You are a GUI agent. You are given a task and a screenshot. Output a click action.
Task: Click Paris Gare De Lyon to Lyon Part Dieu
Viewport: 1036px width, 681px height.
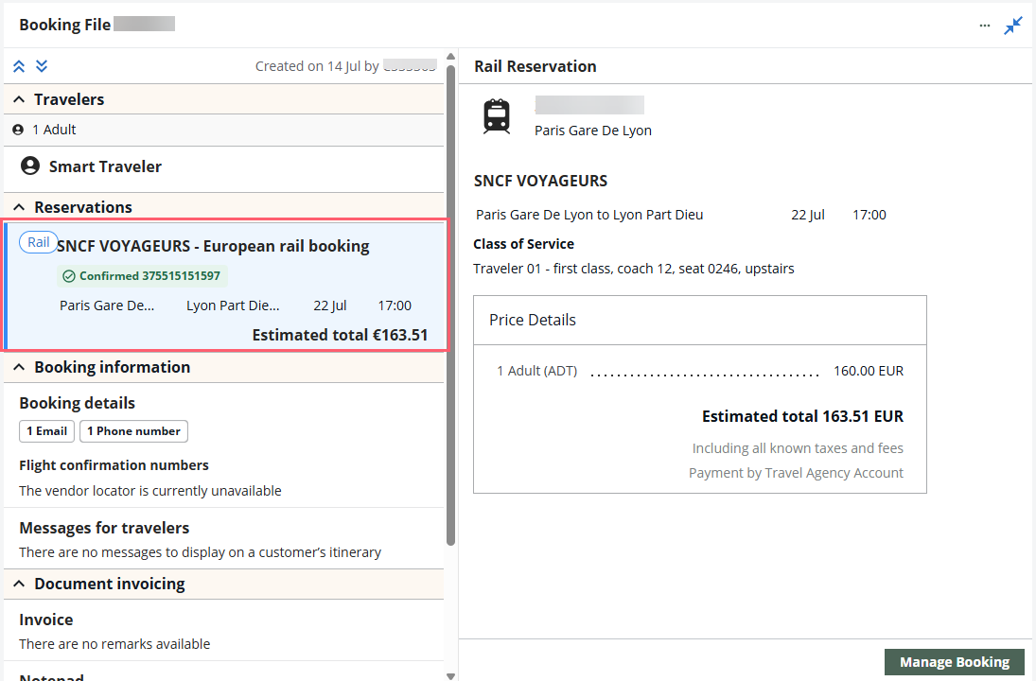pos(589,215)
